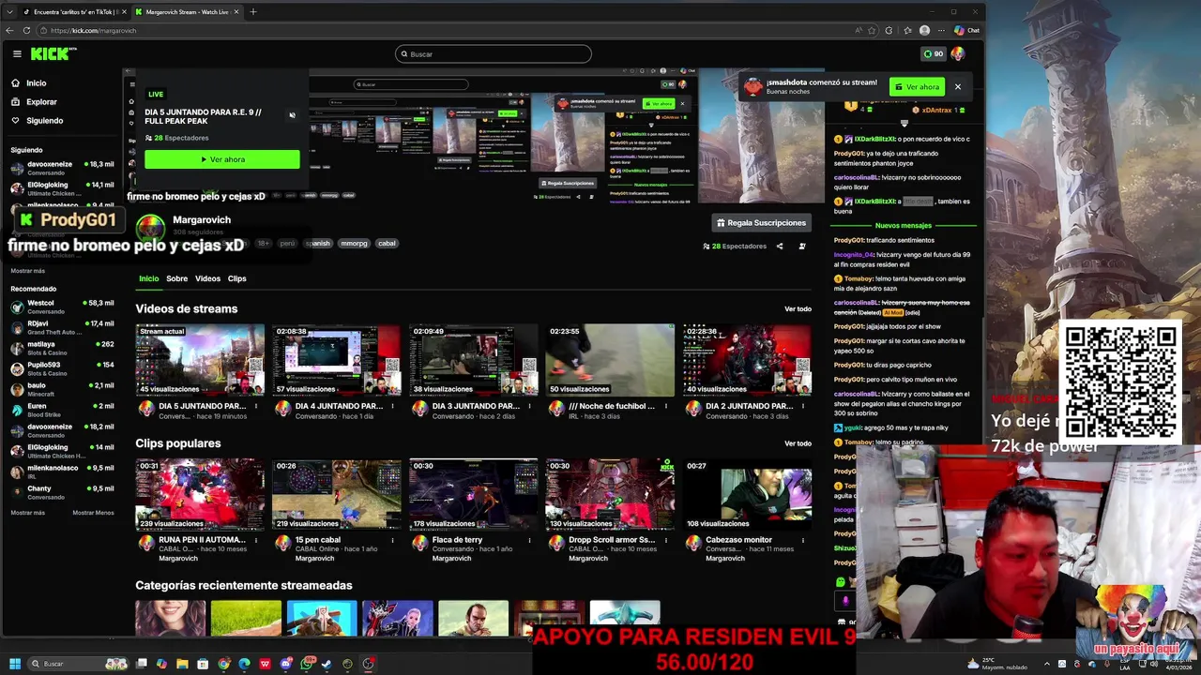Open the 02:23:55 Noche de fuchibol video
This screenshot has width=1201, height=675.
[x=610, y=360]
